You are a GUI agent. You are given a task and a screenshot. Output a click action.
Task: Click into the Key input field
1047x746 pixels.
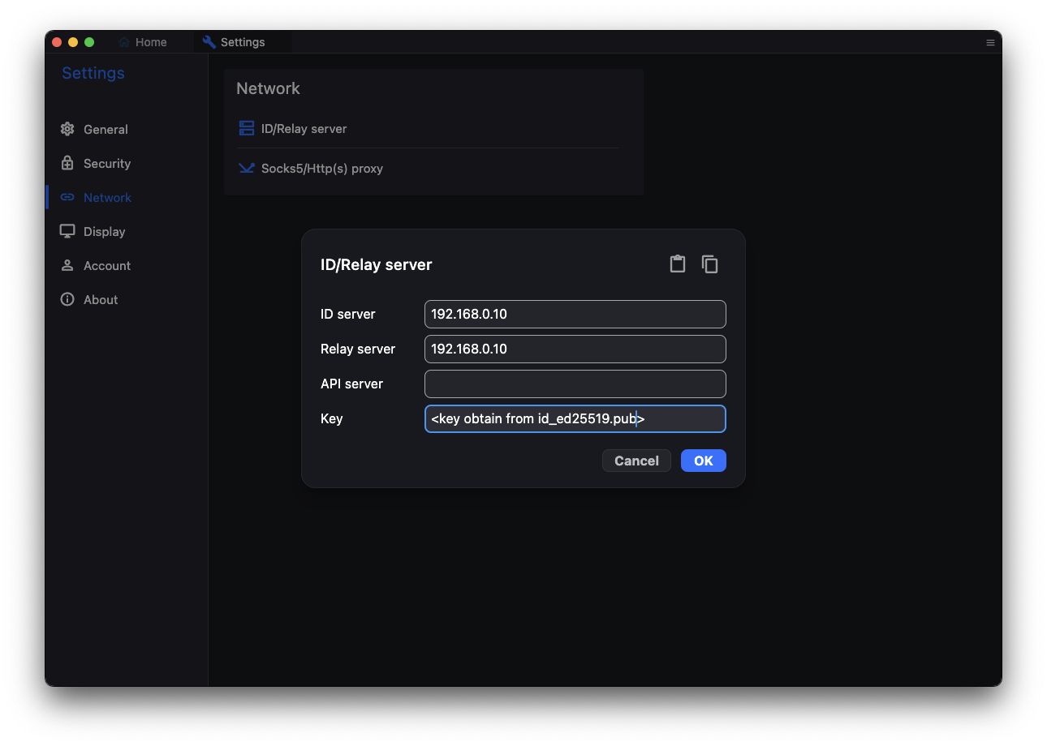(x=575, y=418)
